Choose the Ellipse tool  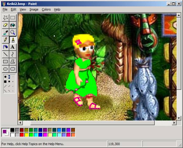tap(5, 69)
